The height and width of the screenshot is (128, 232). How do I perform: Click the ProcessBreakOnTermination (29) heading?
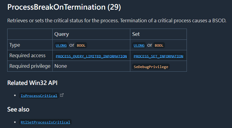tap(64, 7)
